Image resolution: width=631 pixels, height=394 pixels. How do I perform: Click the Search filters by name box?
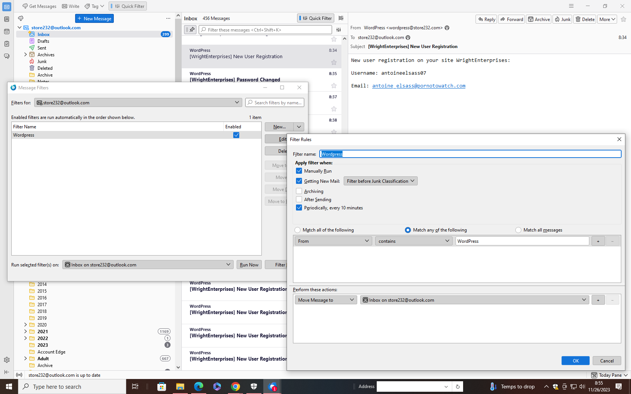[x=275, y=102]
